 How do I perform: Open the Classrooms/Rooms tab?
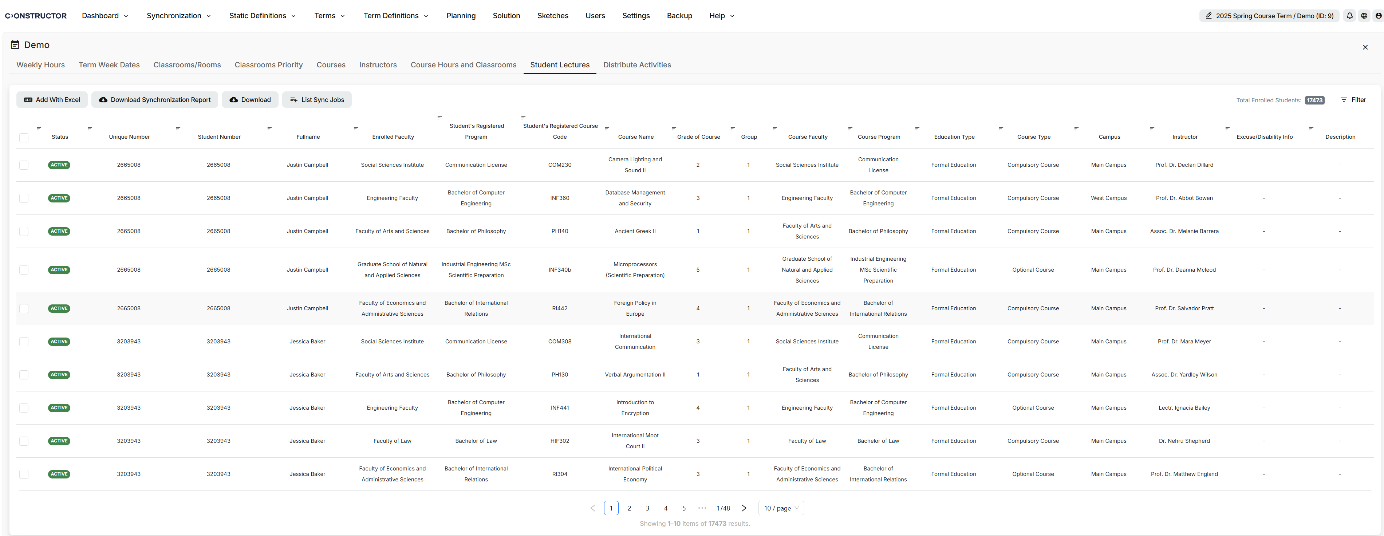[187, 65]
